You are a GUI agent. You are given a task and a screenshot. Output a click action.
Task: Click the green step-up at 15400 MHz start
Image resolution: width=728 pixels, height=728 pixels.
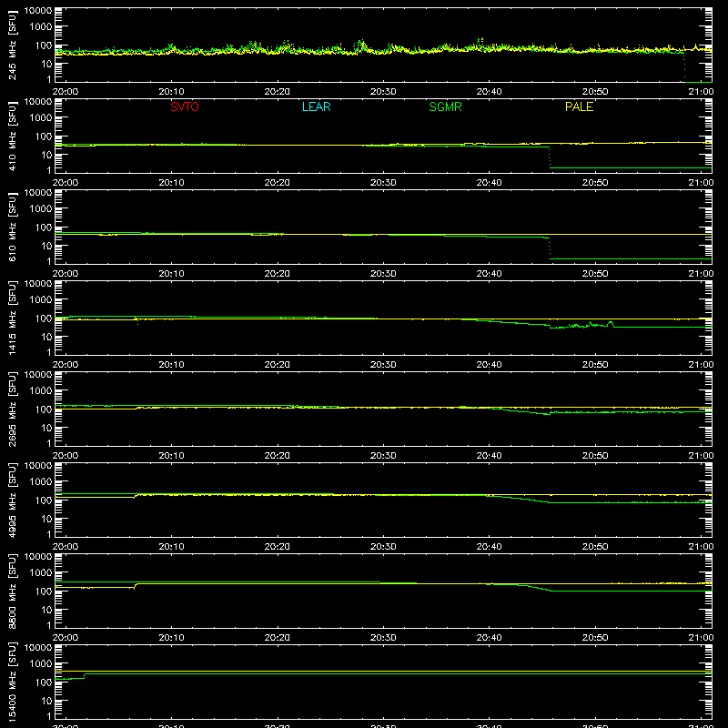tap(85, 676)
